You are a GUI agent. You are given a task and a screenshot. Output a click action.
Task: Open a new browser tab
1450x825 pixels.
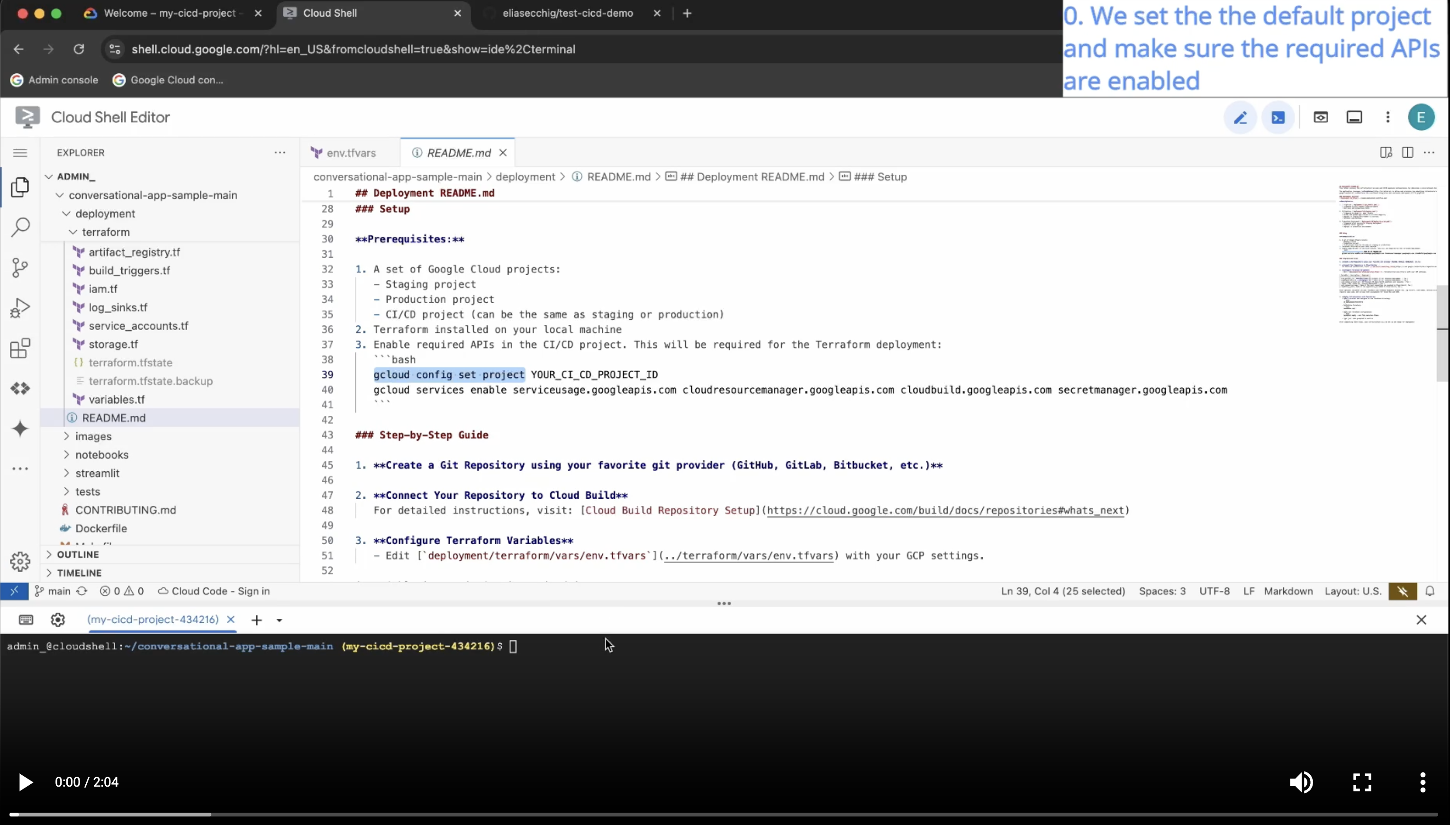[x=687, y=13]
